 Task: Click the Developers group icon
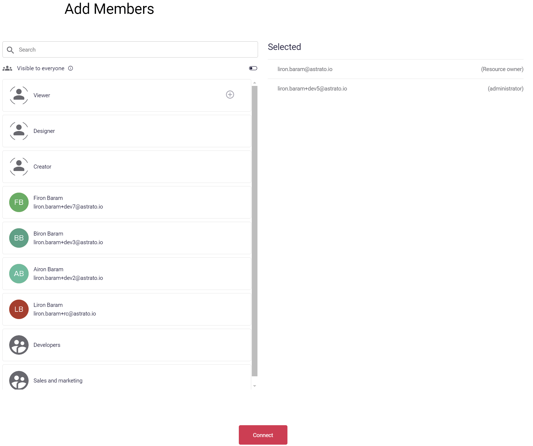[x=19, y=345]
